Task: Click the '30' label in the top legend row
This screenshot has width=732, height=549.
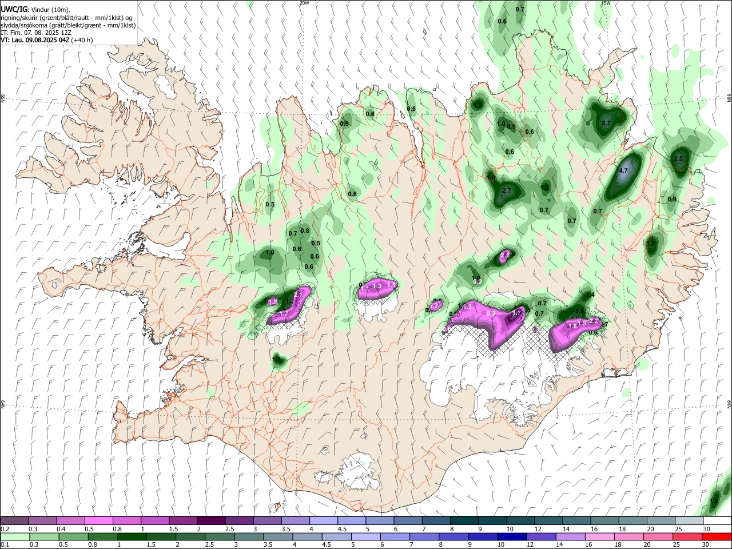Action: [707, 529]
